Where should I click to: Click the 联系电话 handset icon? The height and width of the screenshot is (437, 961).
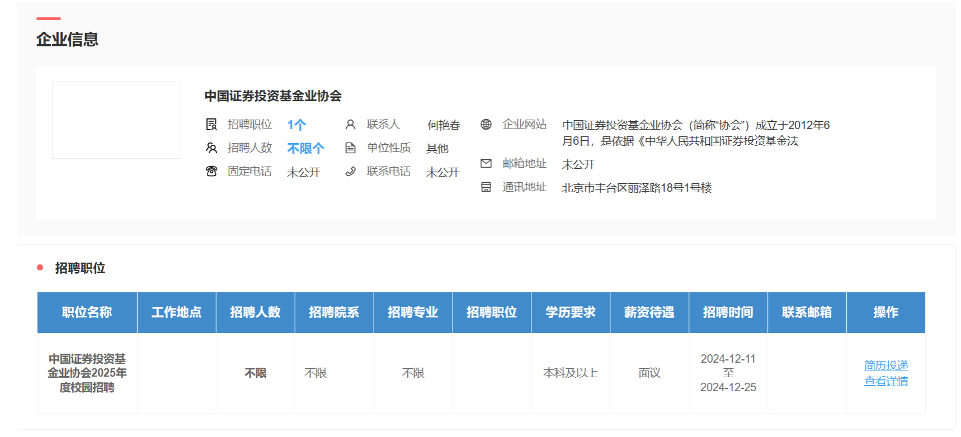[350, 171]
